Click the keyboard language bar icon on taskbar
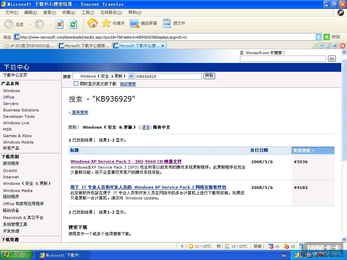 (284, 255)
